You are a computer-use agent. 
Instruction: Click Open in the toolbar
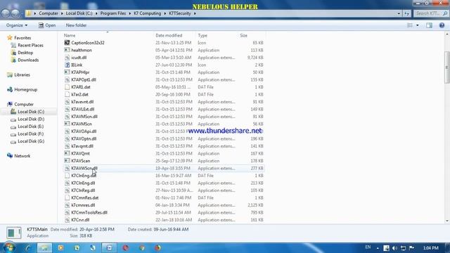tap(47, 25)
